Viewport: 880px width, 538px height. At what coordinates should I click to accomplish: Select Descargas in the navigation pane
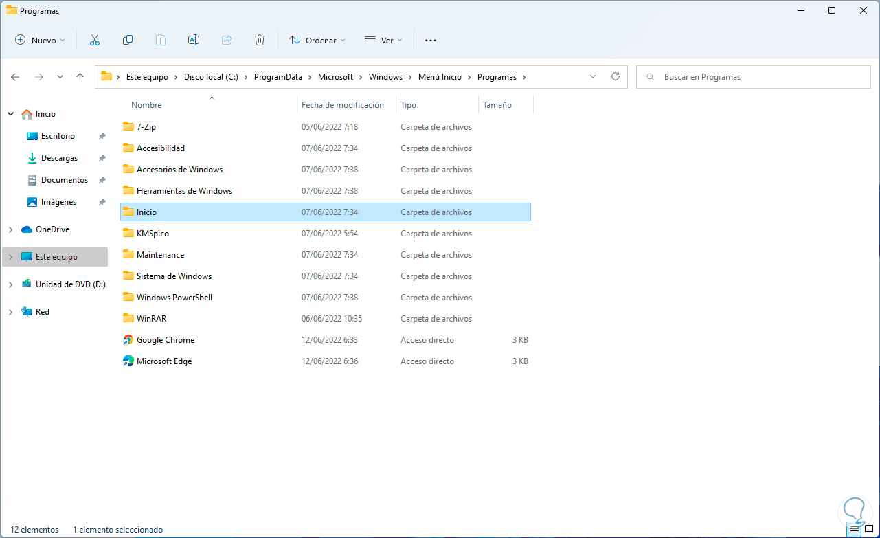click(59, 158)
